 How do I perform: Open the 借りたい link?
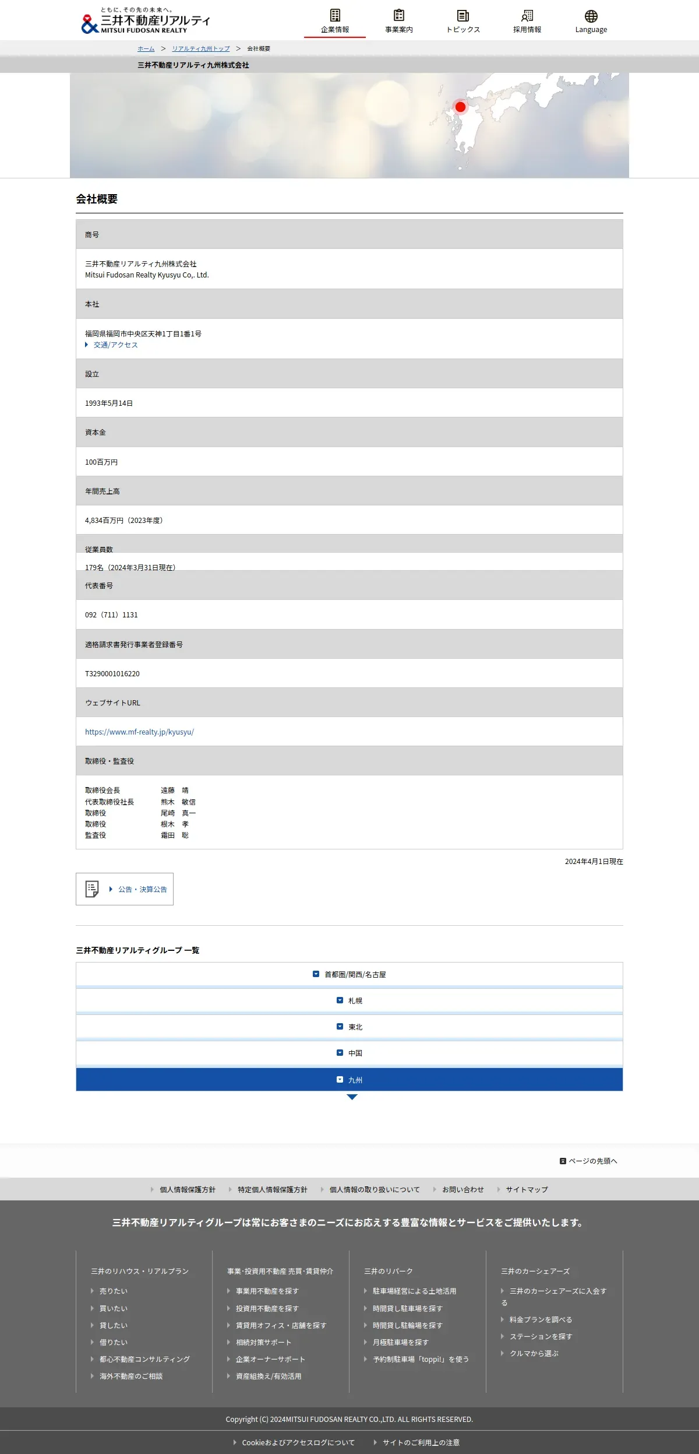coord(114,1342)
